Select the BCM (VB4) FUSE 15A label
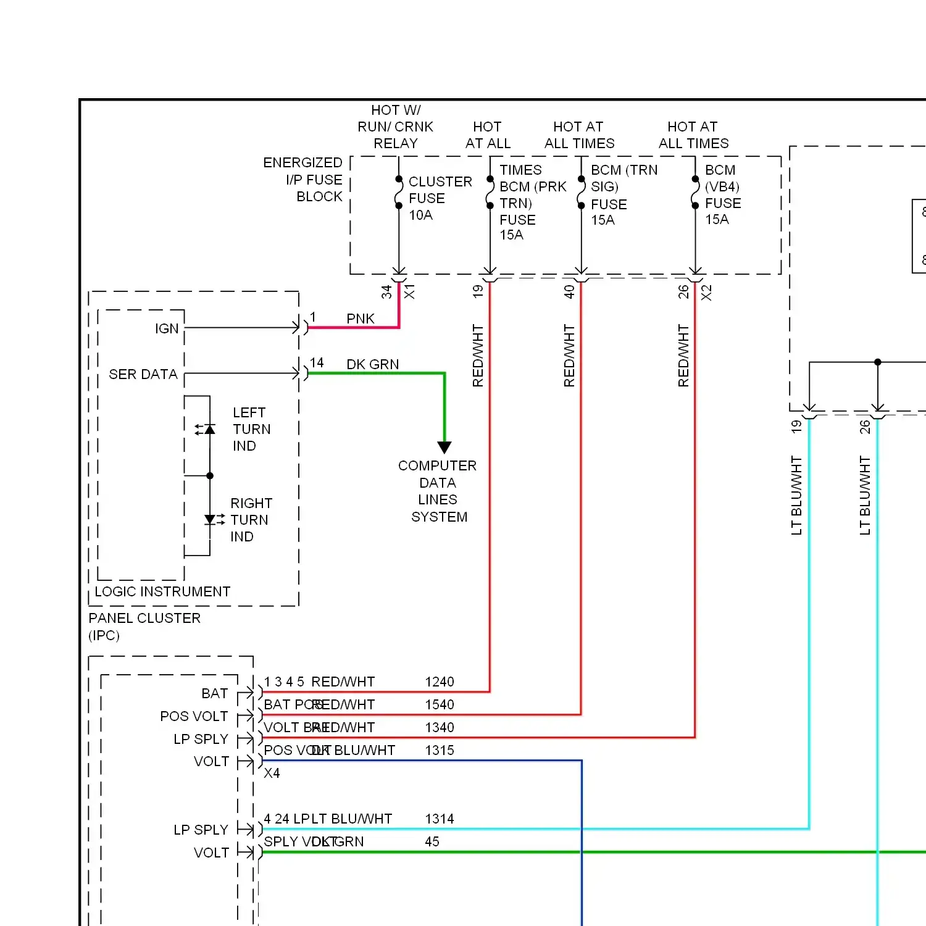The width and height of the screenshot is (926, 926). (x=723, y=194)
